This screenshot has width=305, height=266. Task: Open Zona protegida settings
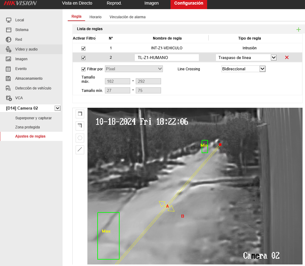(x=27, y=127)
